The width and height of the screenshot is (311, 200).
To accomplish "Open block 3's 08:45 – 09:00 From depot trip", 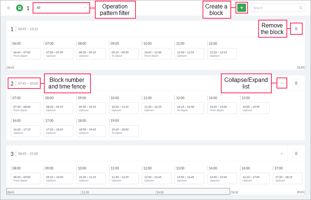I will [x=26, y=178].
